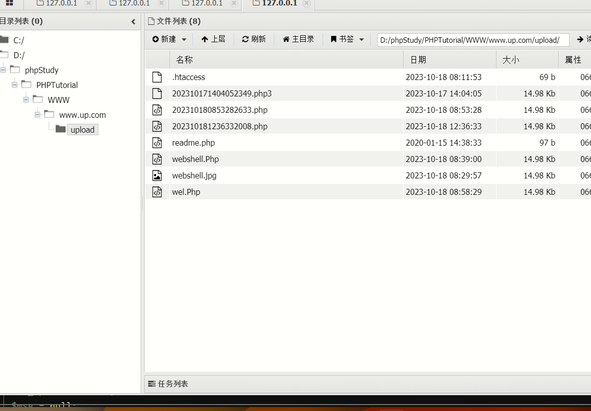Go up a level with 上层 button
The image size is (591, 411).
tap(213, 39)
